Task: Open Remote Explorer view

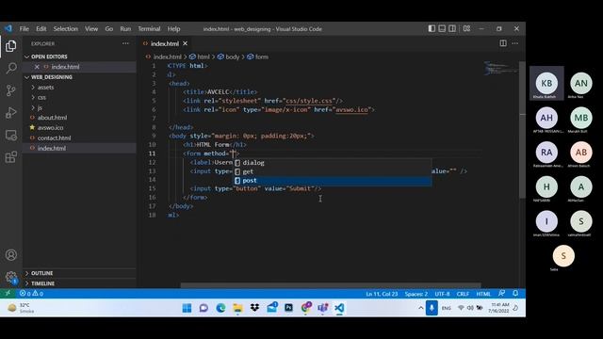Action: 10,135
